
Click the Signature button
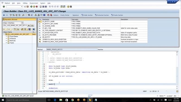point(76,15)
